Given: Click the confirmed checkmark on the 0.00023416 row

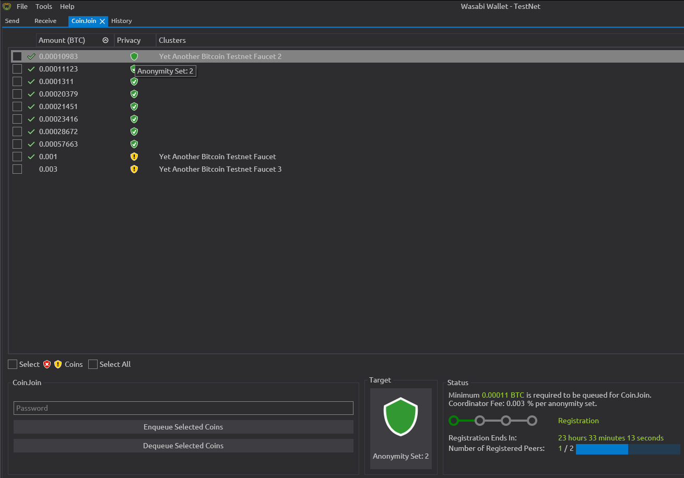Looking at the screenshot, I should (31, 119).
